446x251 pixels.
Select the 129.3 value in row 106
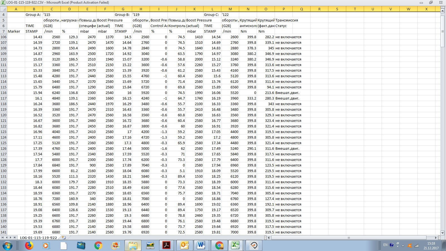click(x=69, y=37)
